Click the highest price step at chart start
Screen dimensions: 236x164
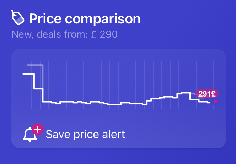(28, 74)
